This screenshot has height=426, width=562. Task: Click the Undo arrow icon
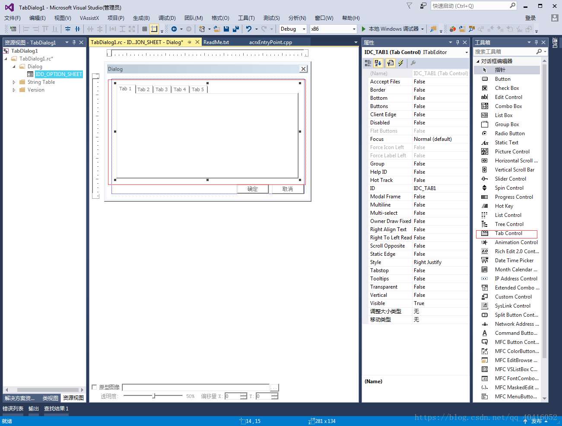249,29
